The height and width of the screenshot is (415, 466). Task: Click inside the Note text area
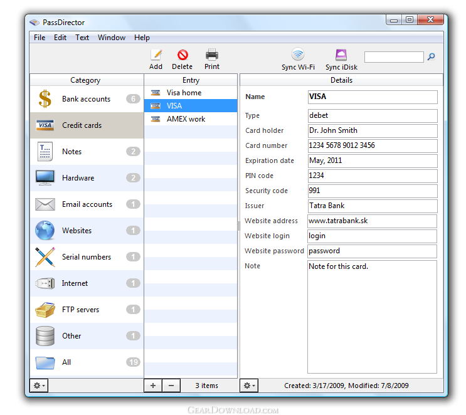tap(372, 317)
